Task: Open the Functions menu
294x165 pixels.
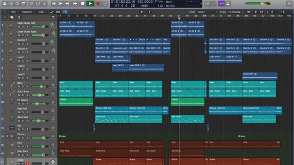Action: (x=28, y=12)
